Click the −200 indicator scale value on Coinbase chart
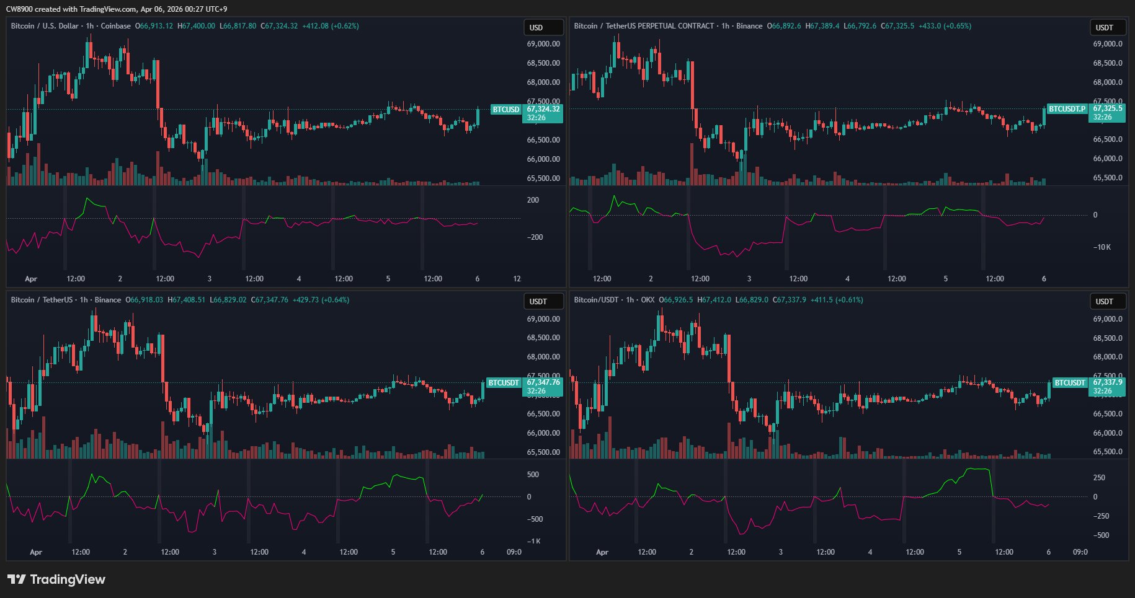This screenshot has width=1135, height=598. pos(533,237)
